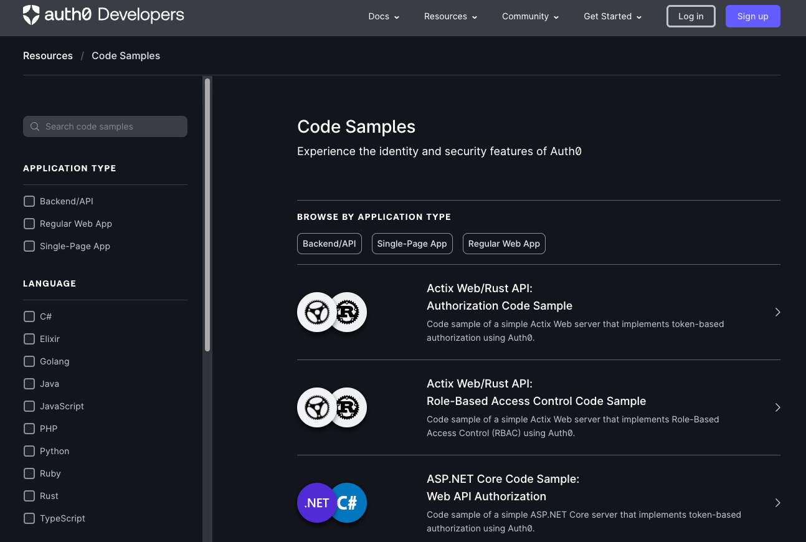Screen dimensions: 806x542
Task: Expand the Community dropdown menu
Action: tap(531, 17)
